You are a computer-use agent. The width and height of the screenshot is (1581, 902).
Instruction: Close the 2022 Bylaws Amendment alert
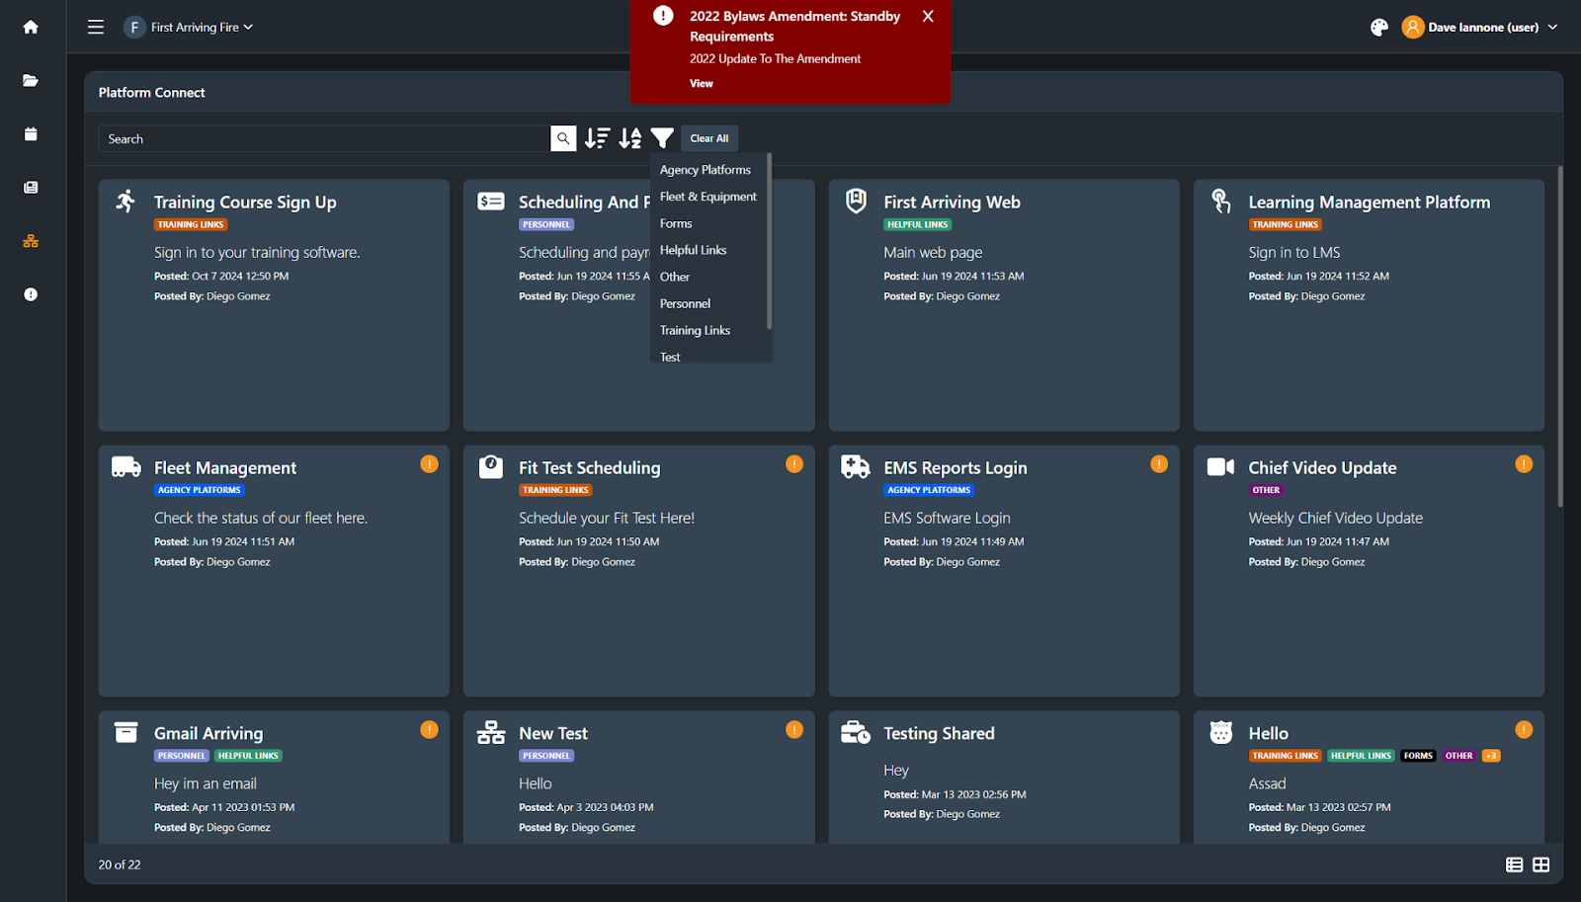tap(928, 16)
